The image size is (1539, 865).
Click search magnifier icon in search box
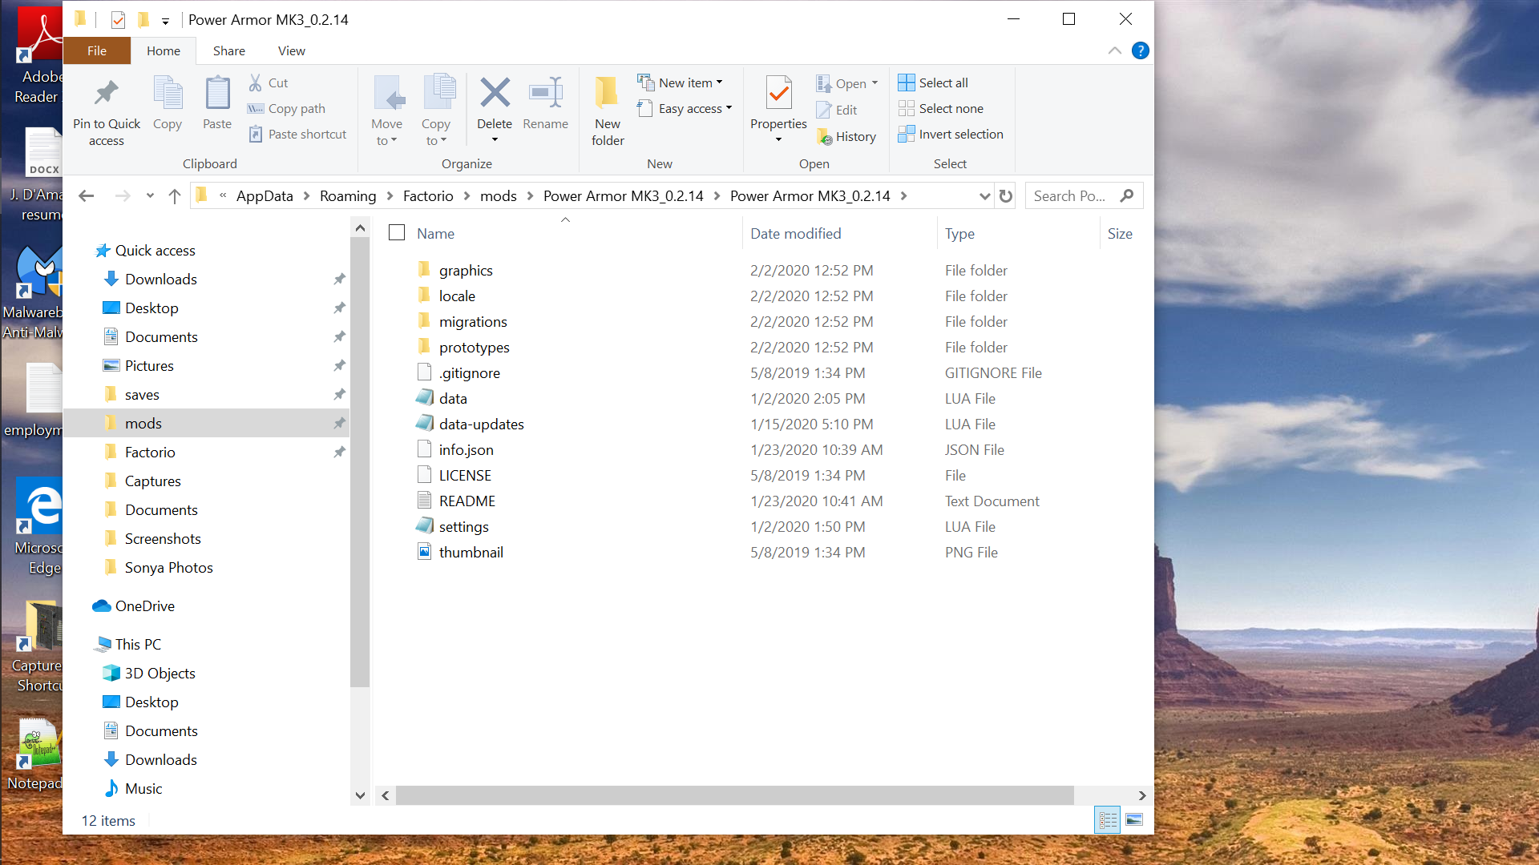pos(1127,195)
